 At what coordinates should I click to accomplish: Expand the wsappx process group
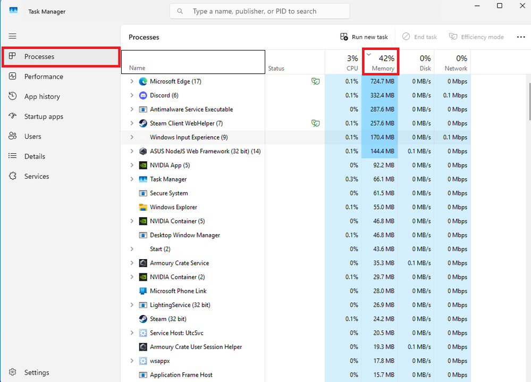pos(132,361)
